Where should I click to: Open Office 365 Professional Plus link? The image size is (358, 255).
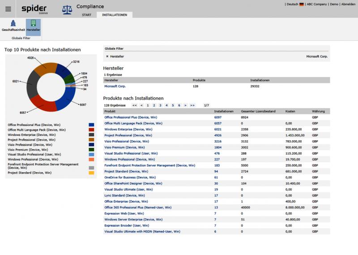[x=138, y=207]
